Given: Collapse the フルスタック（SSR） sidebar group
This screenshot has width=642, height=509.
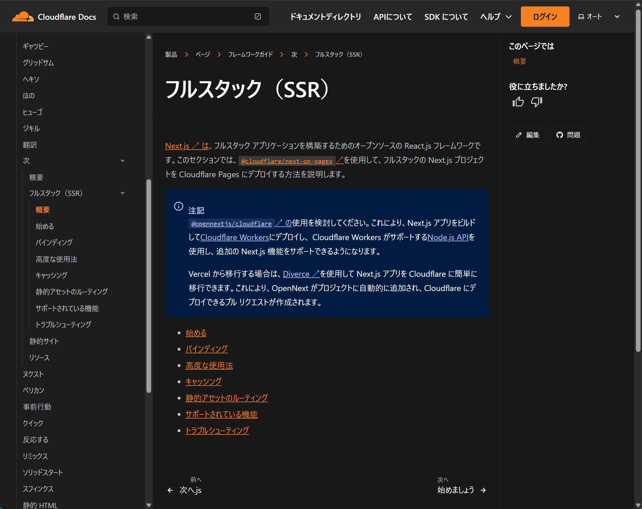Looking at the screenshot, I should pos(122,193).
